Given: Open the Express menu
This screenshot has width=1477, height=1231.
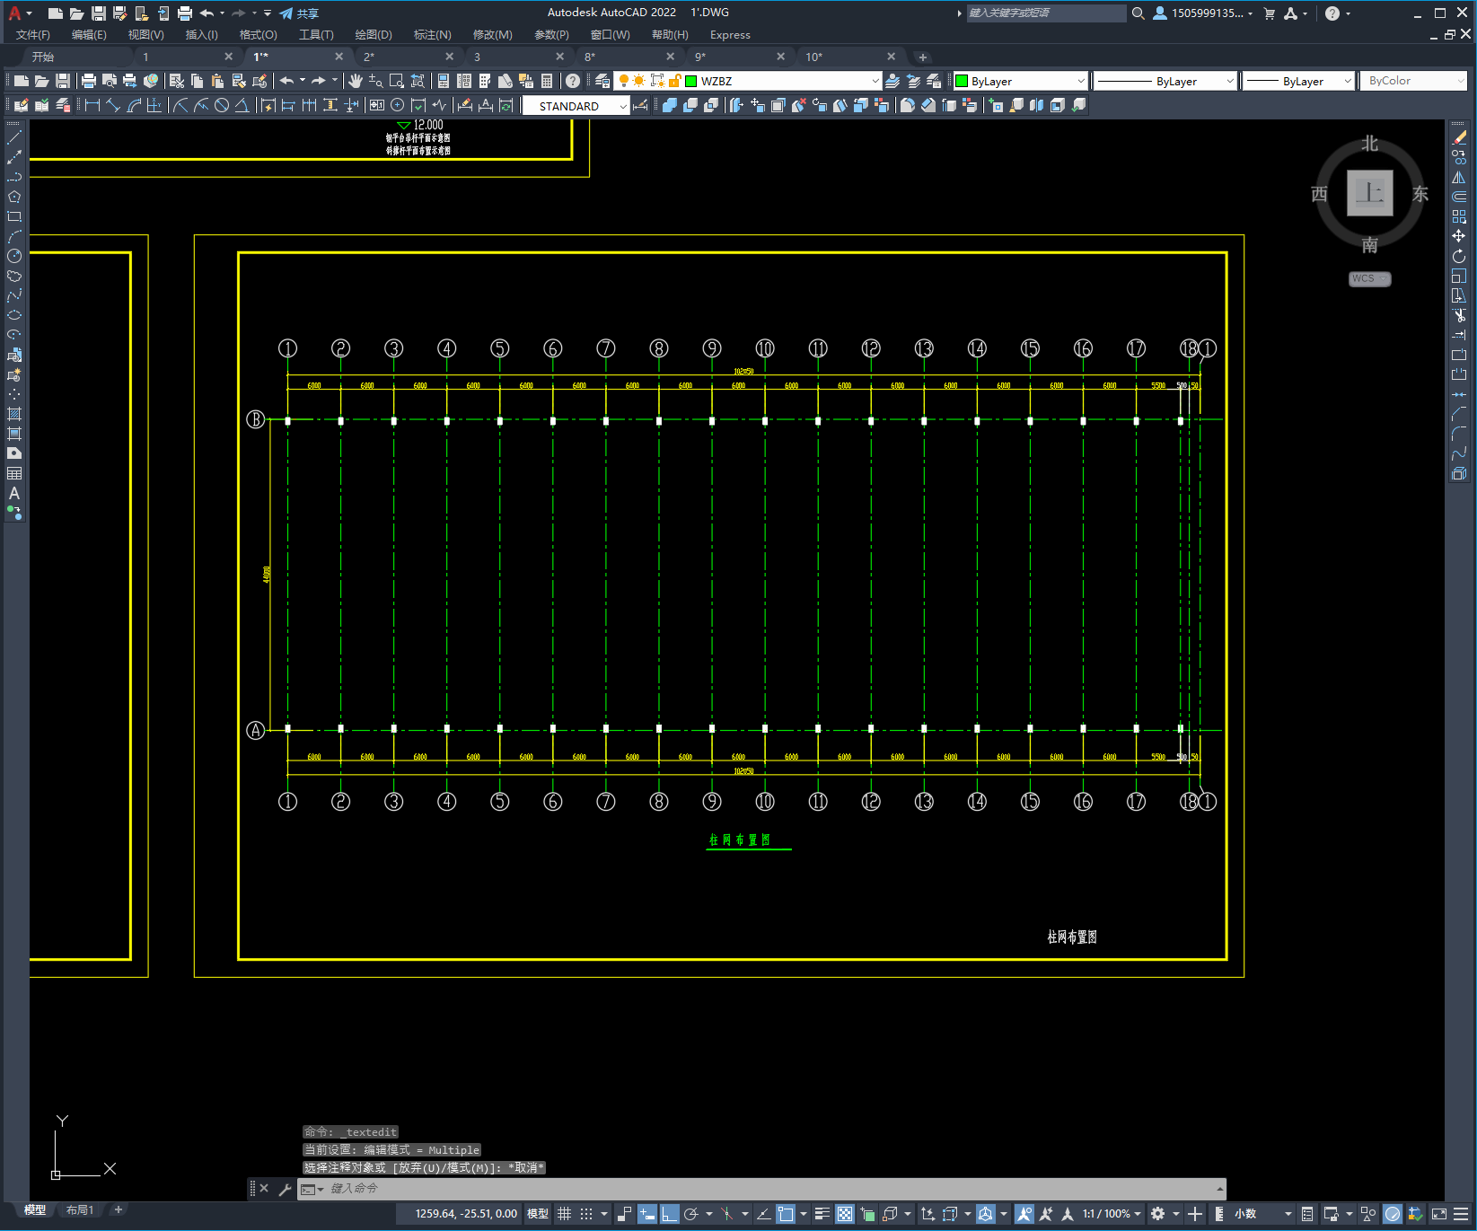Looking at the screenshot, I should coord(730,35).
